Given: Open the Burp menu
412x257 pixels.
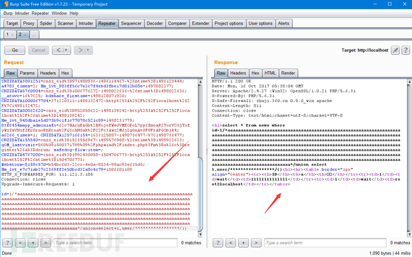Looking at the screenshot, I should click(x=8, y=13).
